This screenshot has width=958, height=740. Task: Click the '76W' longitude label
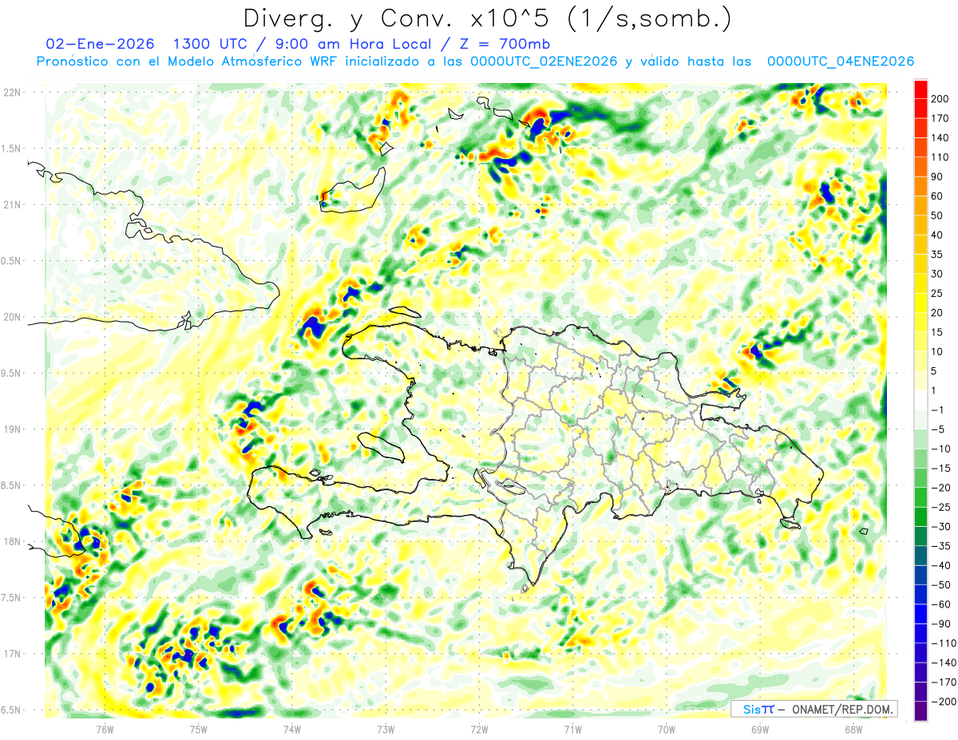coord(105,729)
